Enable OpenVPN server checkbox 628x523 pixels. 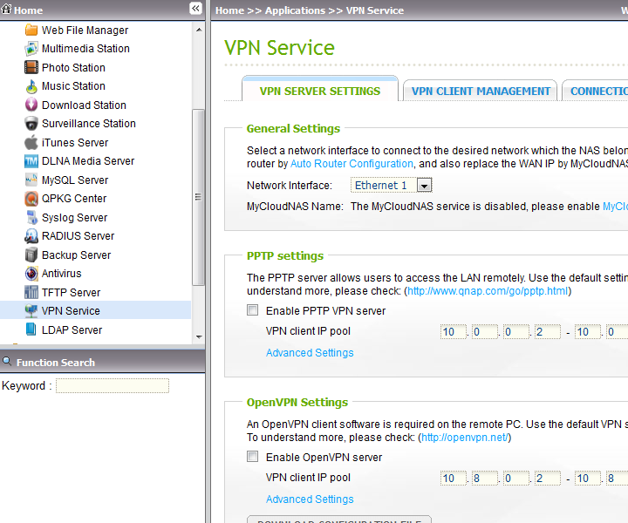click(x=253, y=457)
